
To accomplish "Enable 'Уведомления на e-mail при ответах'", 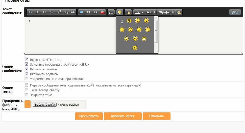I will coord(27,79).
